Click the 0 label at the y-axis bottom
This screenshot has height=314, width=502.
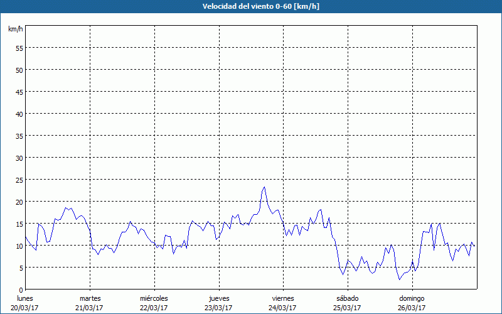(21, 290)
